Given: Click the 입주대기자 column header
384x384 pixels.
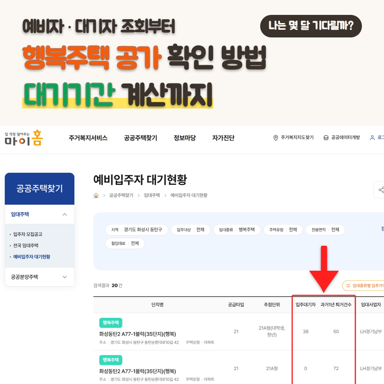Looking at the screenshot, I should click(x=306, y=305).
